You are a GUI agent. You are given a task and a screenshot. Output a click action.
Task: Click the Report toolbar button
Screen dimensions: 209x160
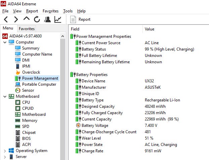(81, 19)
